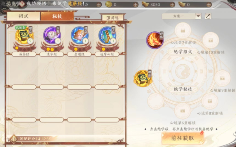
Task: Select the 达摩心经 skill icon
Action: [107, 36]
